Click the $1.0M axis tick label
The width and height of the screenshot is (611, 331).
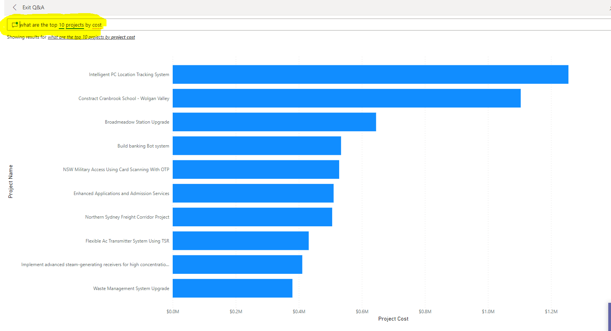coord(488,311)
